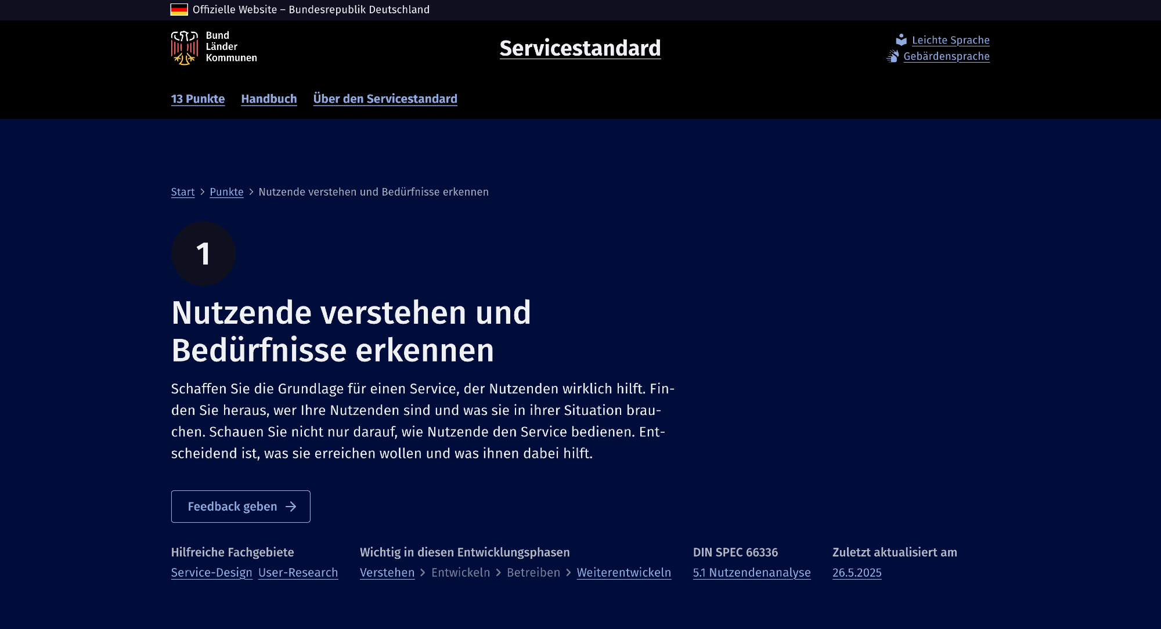Select the Verstehen phase link
Viewport: 1161px width, 629px height.
[387, 572]
